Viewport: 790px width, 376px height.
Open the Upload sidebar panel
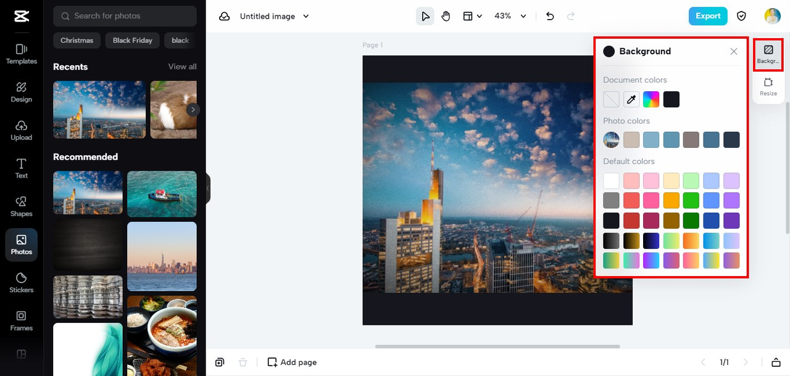tap(21, 130)
